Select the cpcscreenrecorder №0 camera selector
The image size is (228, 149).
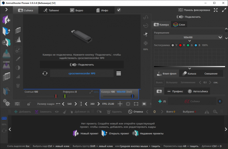pos(82,74)
